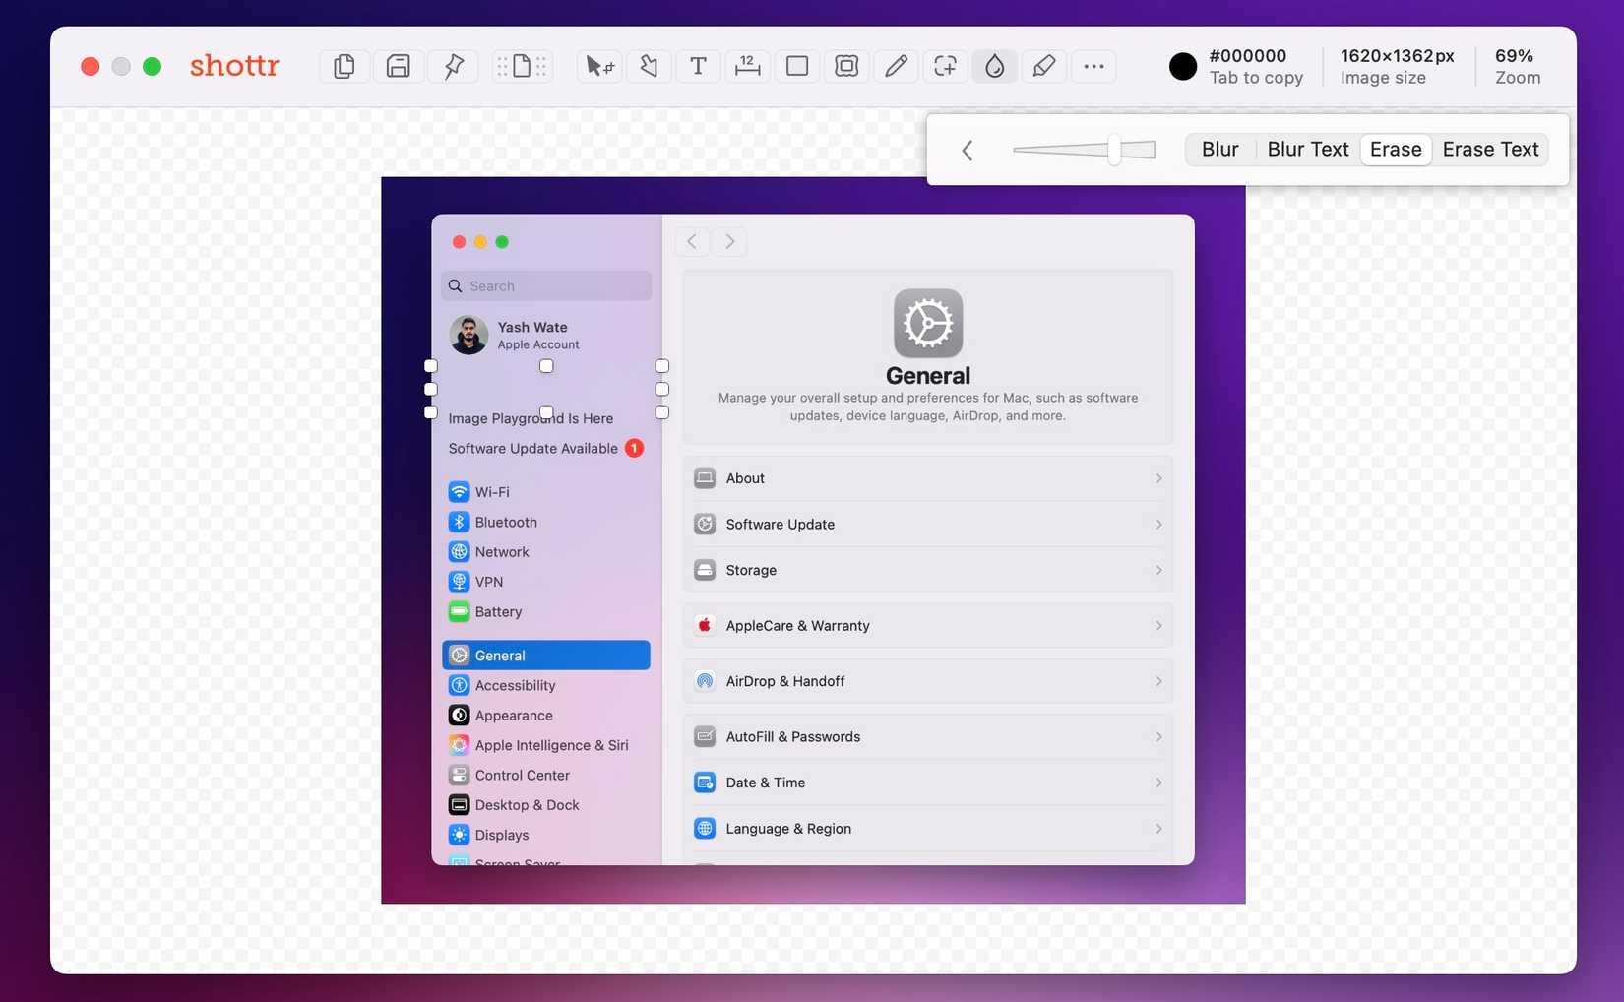The height and width of the screenshot is (1002, 1624).
Task: Select the Pencil drawing tool
Action: [896, 66]
